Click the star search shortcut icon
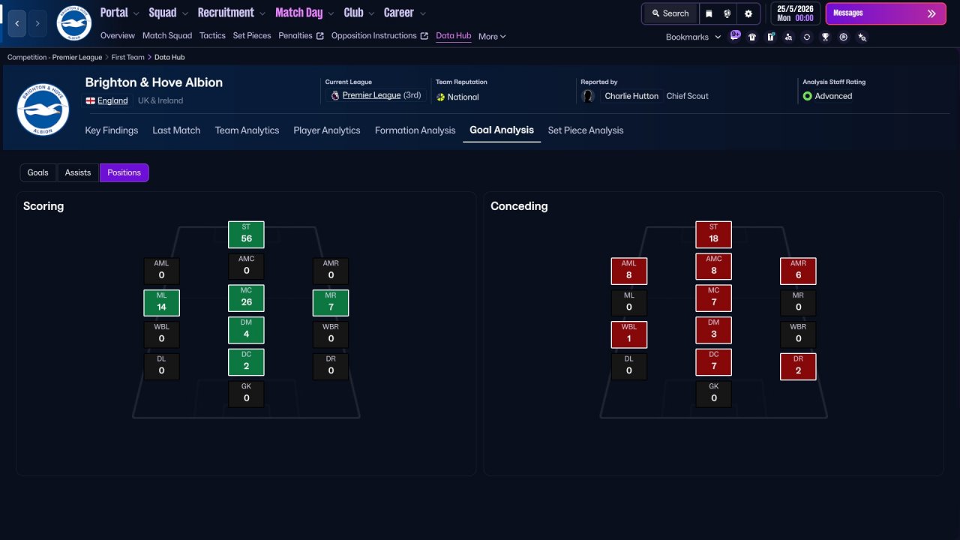 (x=862, y=37)
